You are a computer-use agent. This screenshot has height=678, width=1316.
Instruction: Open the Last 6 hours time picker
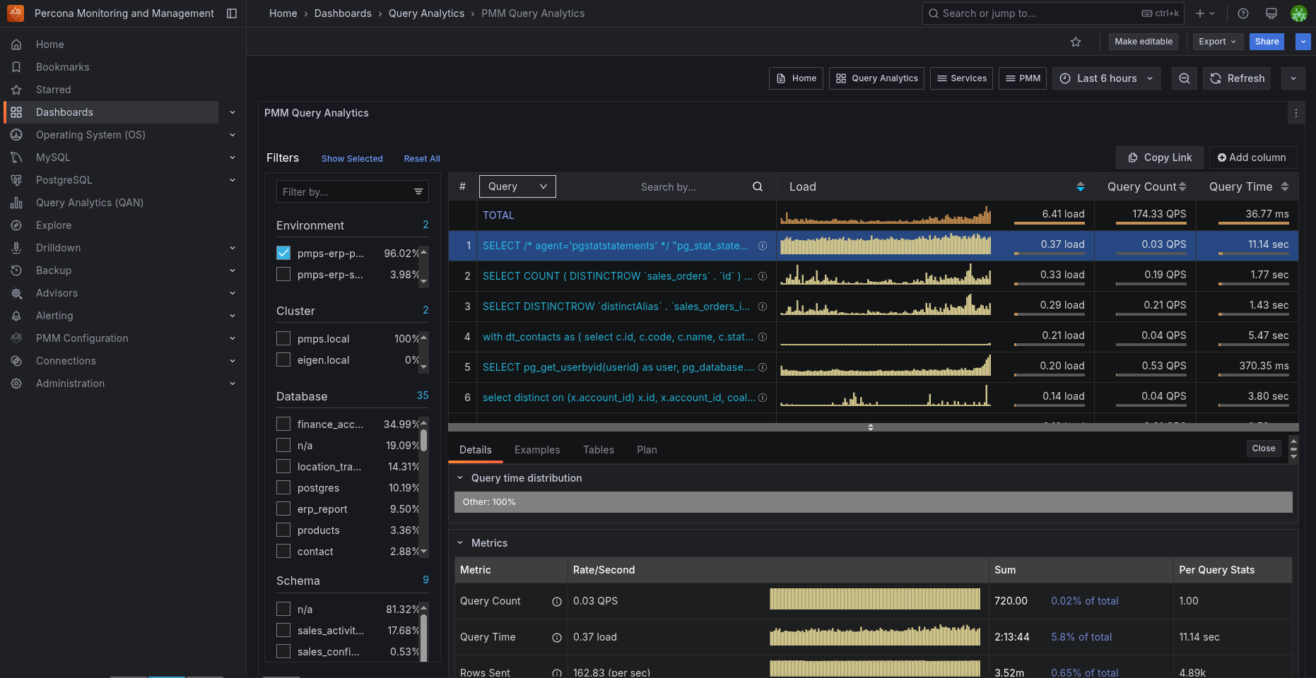tap(1107, 78)
